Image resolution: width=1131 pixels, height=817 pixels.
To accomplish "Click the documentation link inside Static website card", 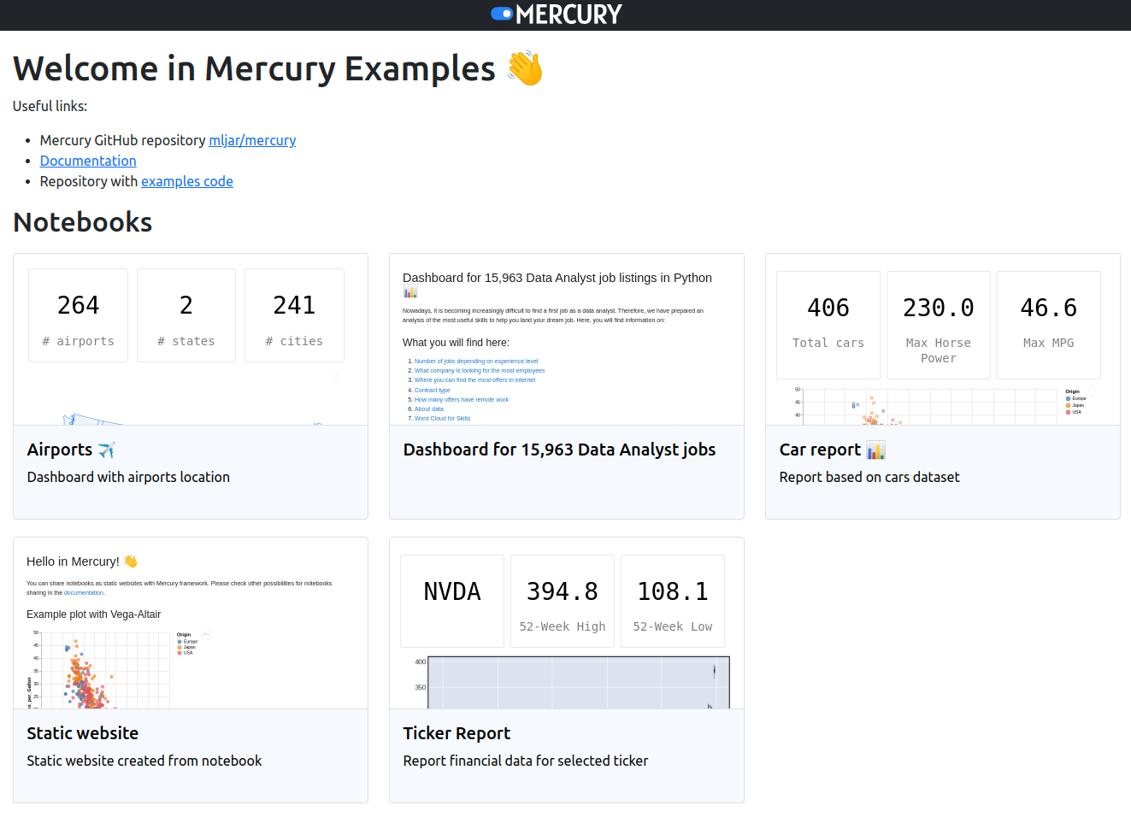I will 84,592.
